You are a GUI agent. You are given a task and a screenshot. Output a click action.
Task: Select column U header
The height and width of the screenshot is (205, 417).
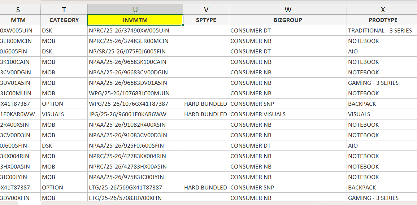tap(135, 10)
